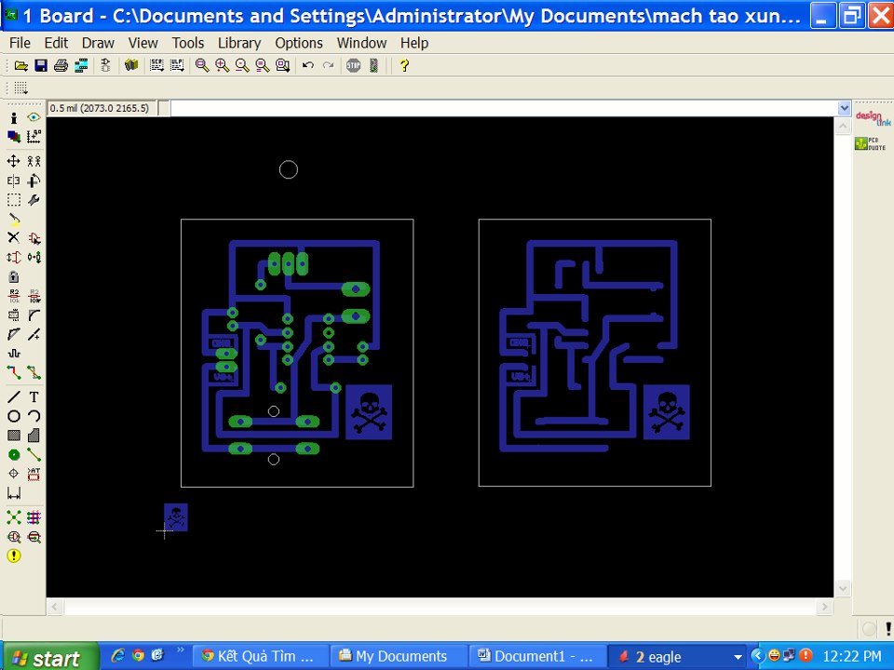This screenshot has height=670, width=894.
Task: Select the Ripup tool
Action: (34, 373)
